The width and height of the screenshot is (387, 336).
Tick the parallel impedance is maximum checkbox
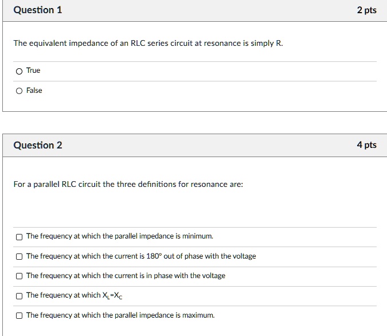pos(19,315)
